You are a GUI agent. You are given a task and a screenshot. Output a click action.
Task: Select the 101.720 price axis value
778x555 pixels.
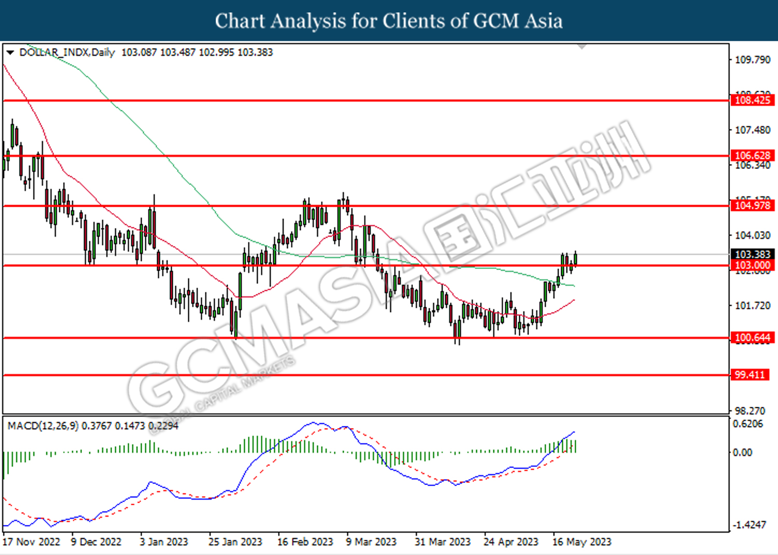(753, 306)
